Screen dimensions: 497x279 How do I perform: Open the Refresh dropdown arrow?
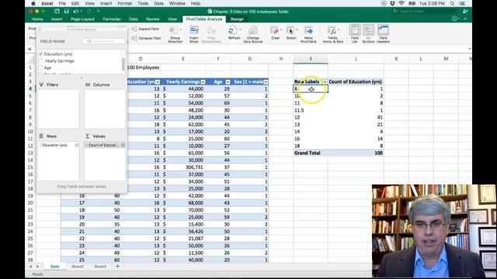(x=240, y=29)
